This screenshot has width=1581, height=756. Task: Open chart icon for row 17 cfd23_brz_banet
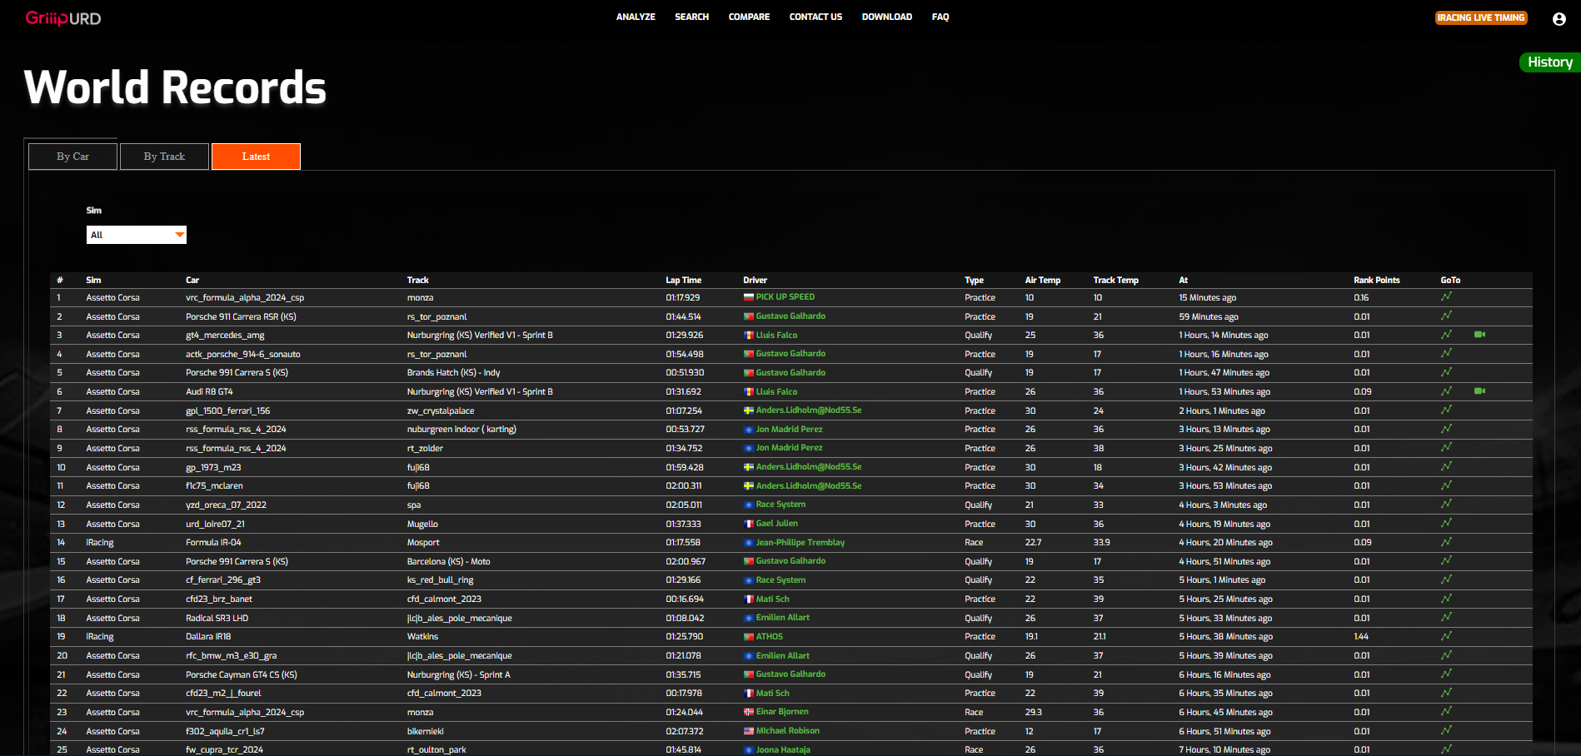tap(1446, 599)
